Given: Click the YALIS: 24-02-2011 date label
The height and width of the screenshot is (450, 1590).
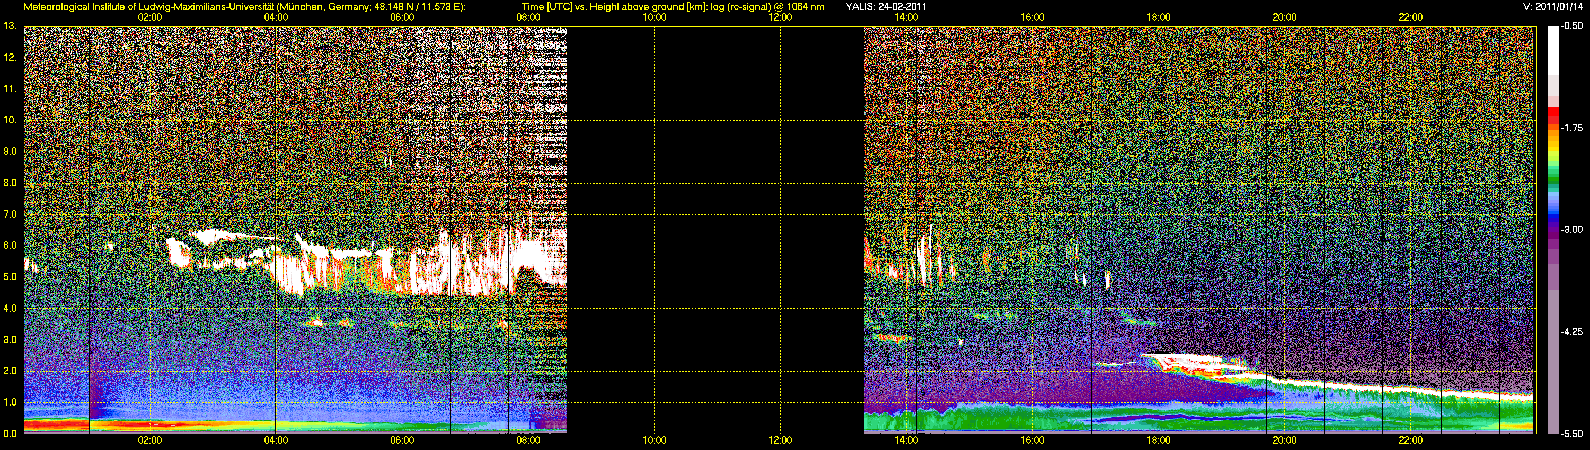Looking at the screenshot, I should pos(885,7).
